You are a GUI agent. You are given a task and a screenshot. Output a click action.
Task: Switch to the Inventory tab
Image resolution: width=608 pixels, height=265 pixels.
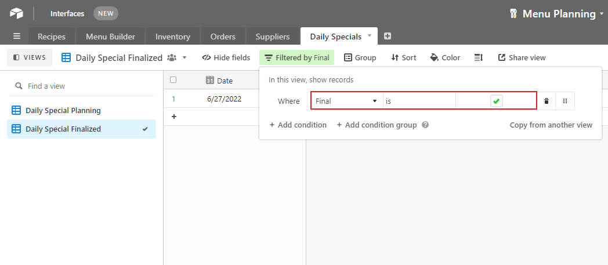click(x=172, y=37)
